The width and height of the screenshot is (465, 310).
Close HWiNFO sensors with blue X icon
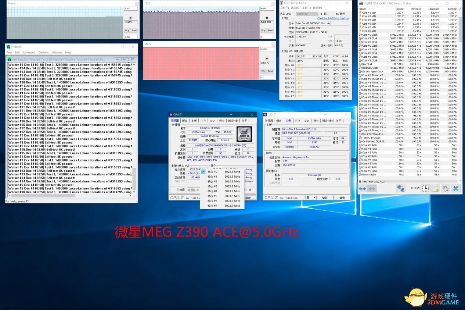pyautogui.click(x=455, y=188)
